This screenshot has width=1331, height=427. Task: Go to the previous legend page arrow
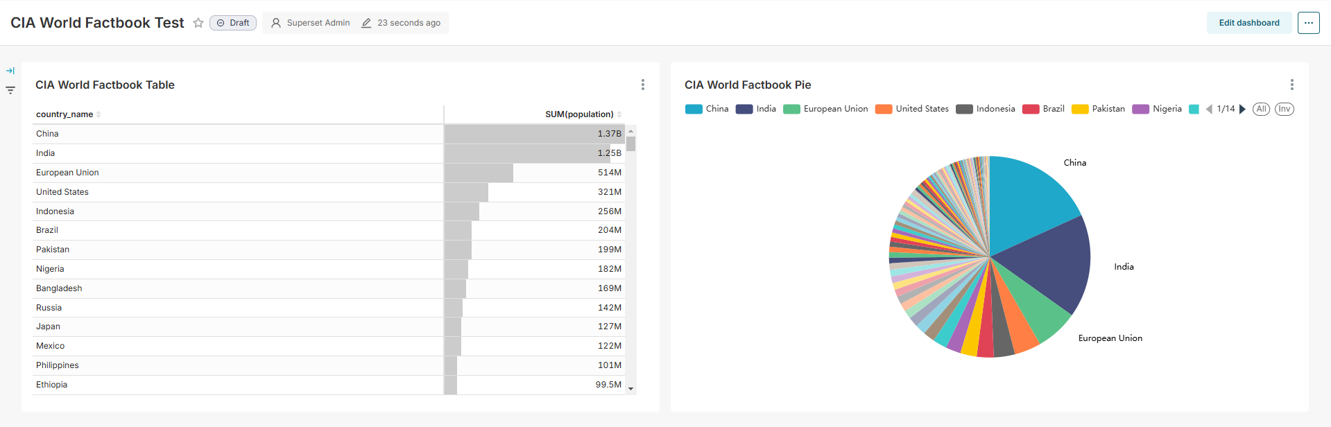coord(1209,109)
